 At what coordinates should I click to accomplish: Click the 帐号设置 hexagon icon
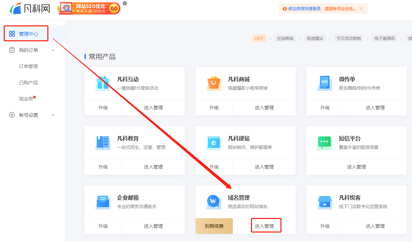12,115
